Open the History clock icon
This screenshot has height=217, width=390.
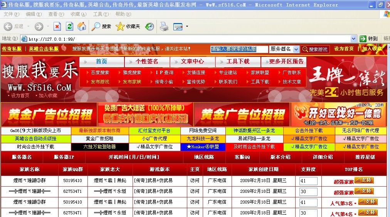point(150,27)
